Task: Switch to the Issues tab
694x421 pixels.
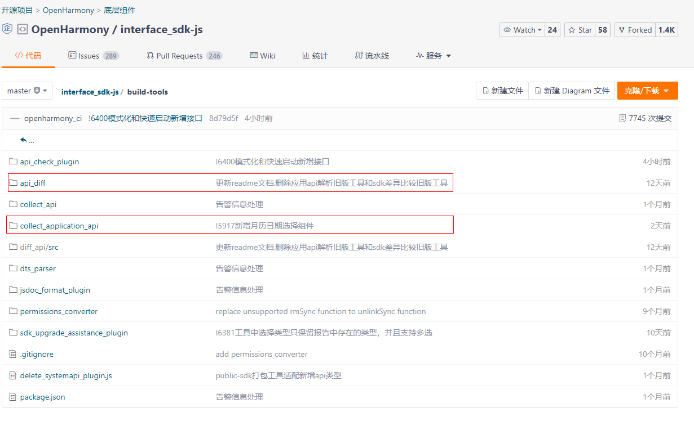Action: point(93,56)
